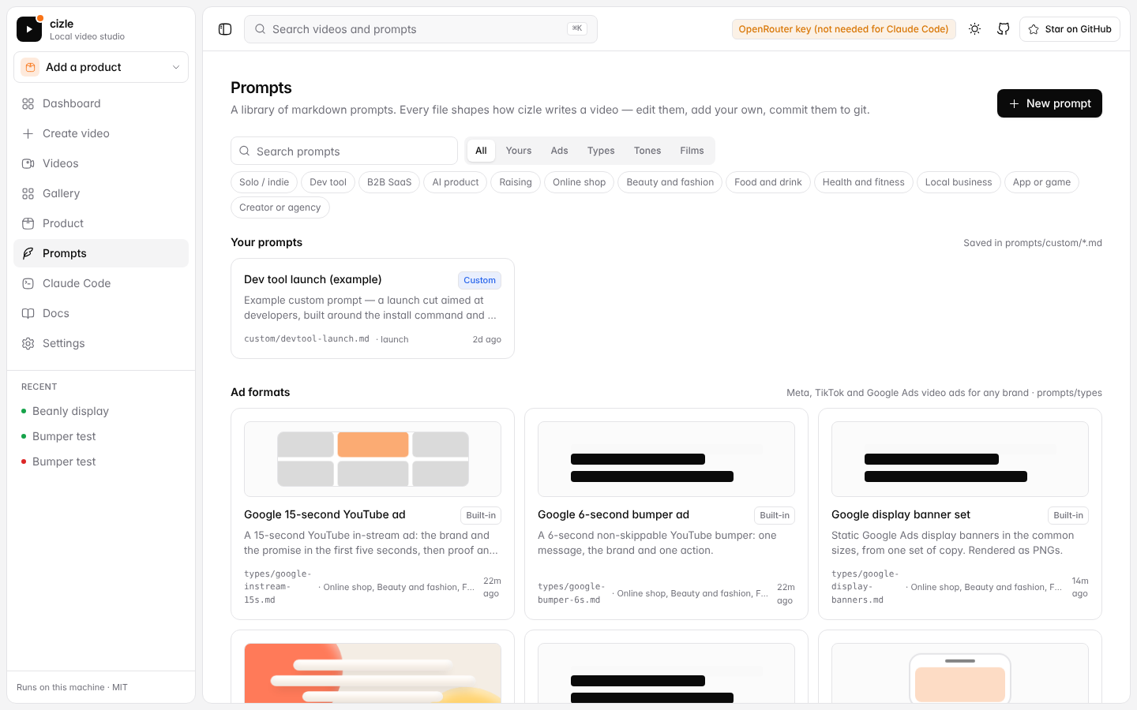This screenshot has height=710, width=1137.
Task: Toggle the Dev tool filter chip
Action: point(328,182)
